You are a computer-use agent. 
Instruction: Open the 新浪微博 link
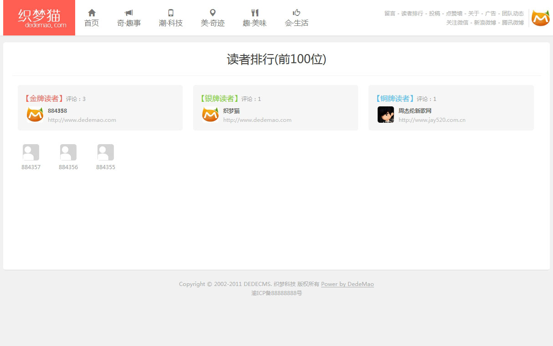point(485,22)
